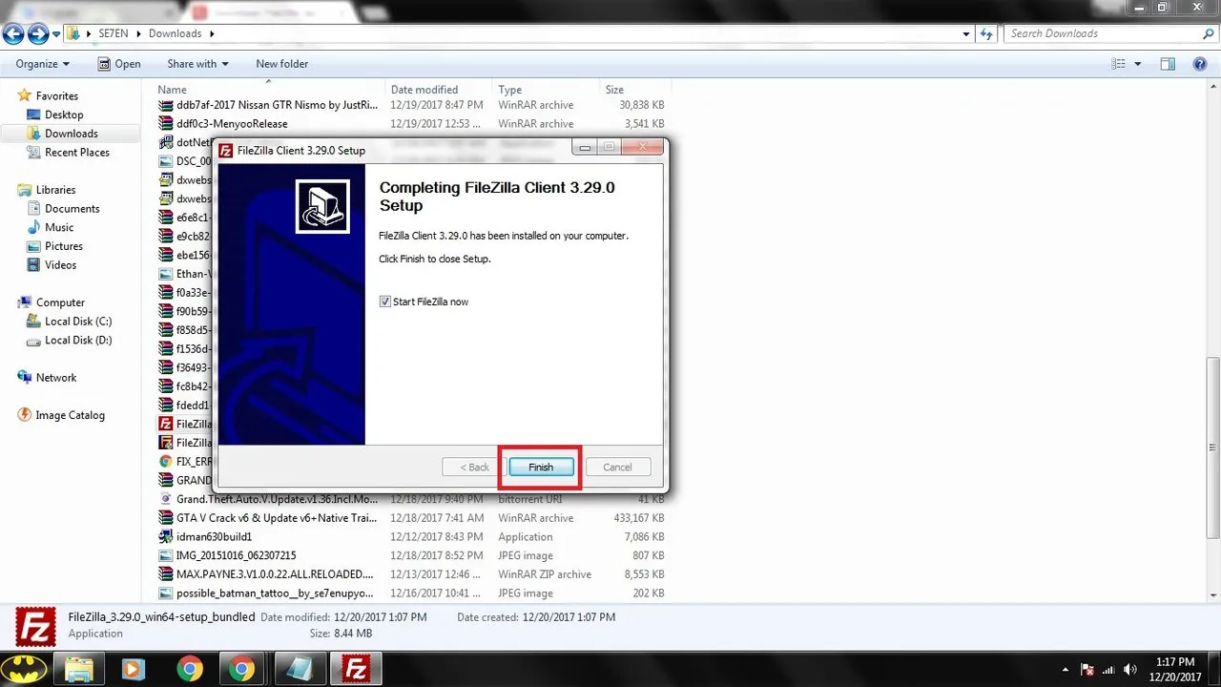
Task: Click the change your view icon
Action: click(1119, 64)
